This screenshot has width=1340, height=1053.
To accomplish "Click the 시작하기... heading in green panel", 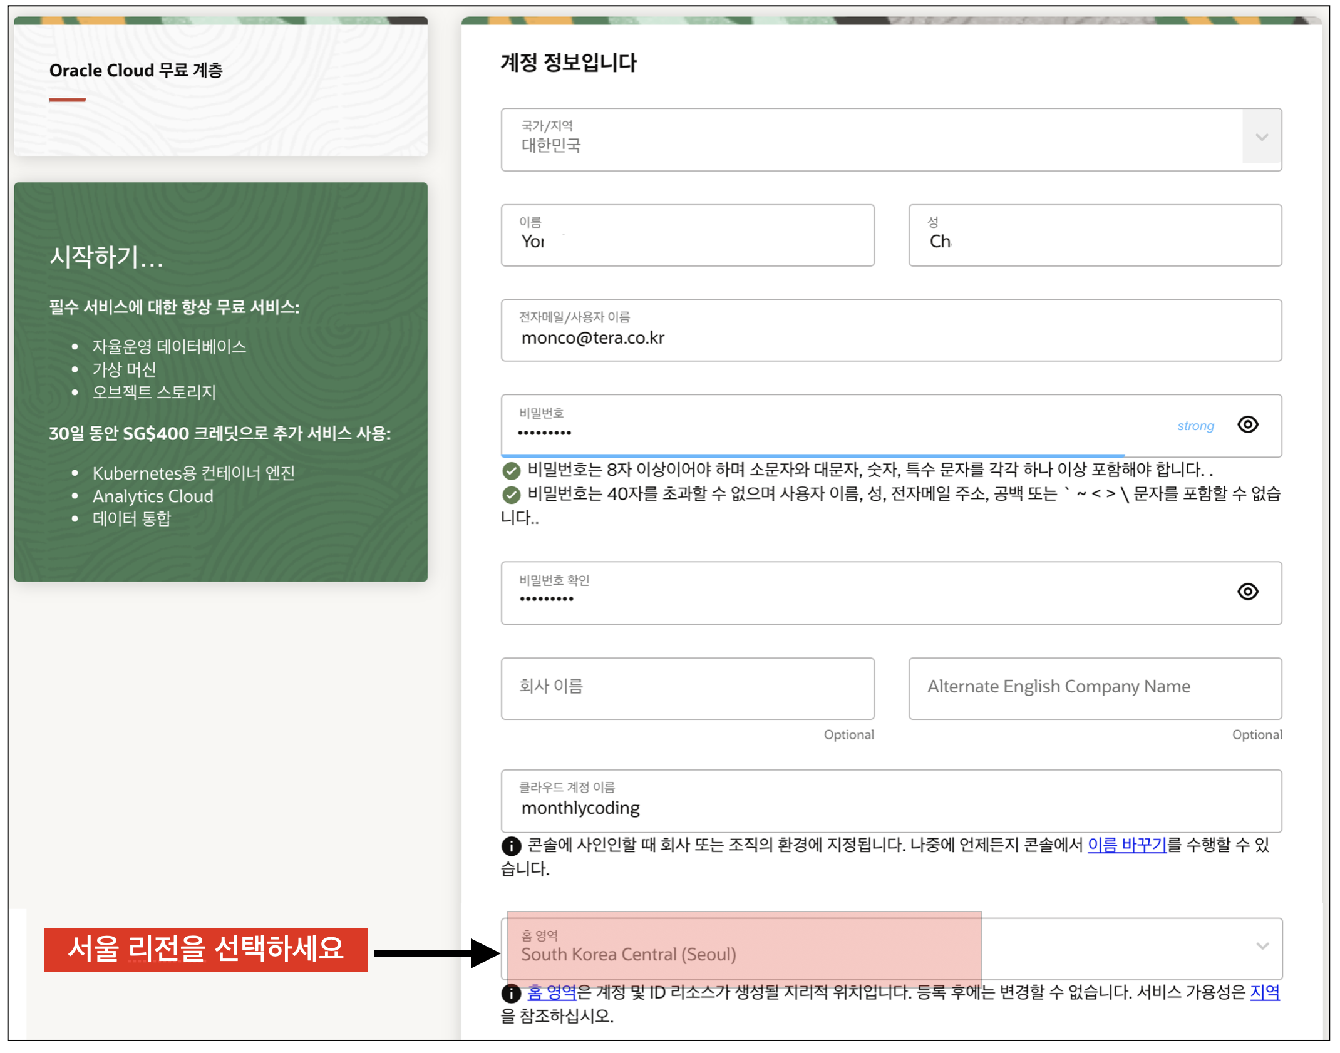I will [106, 257].
